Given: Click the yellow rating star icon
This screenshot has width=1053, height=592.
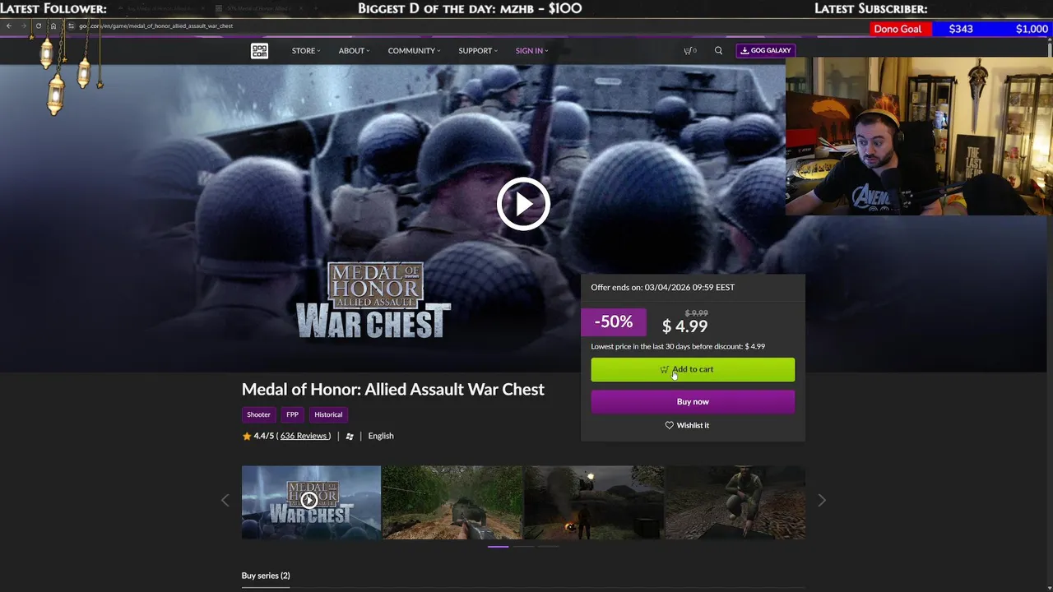Looking at the screenshot, I should (x=247, y=436).
